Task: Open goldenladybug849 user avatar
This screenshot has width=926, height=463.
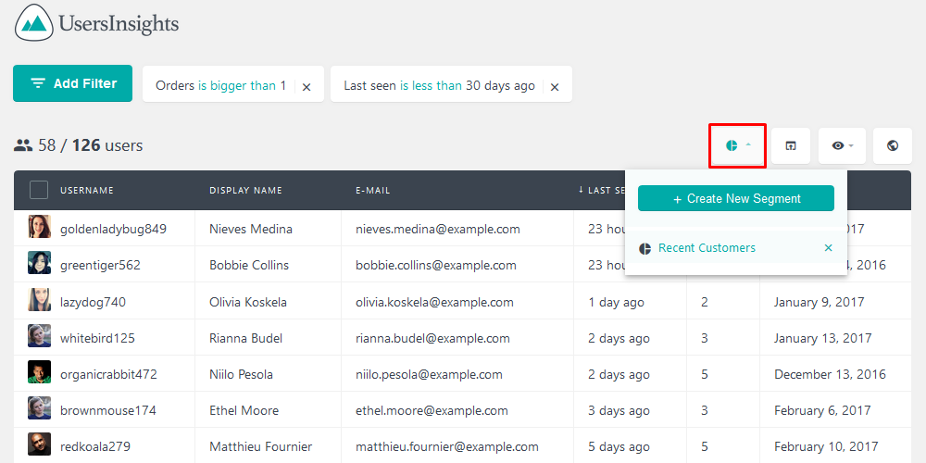Action: (39, 228)
